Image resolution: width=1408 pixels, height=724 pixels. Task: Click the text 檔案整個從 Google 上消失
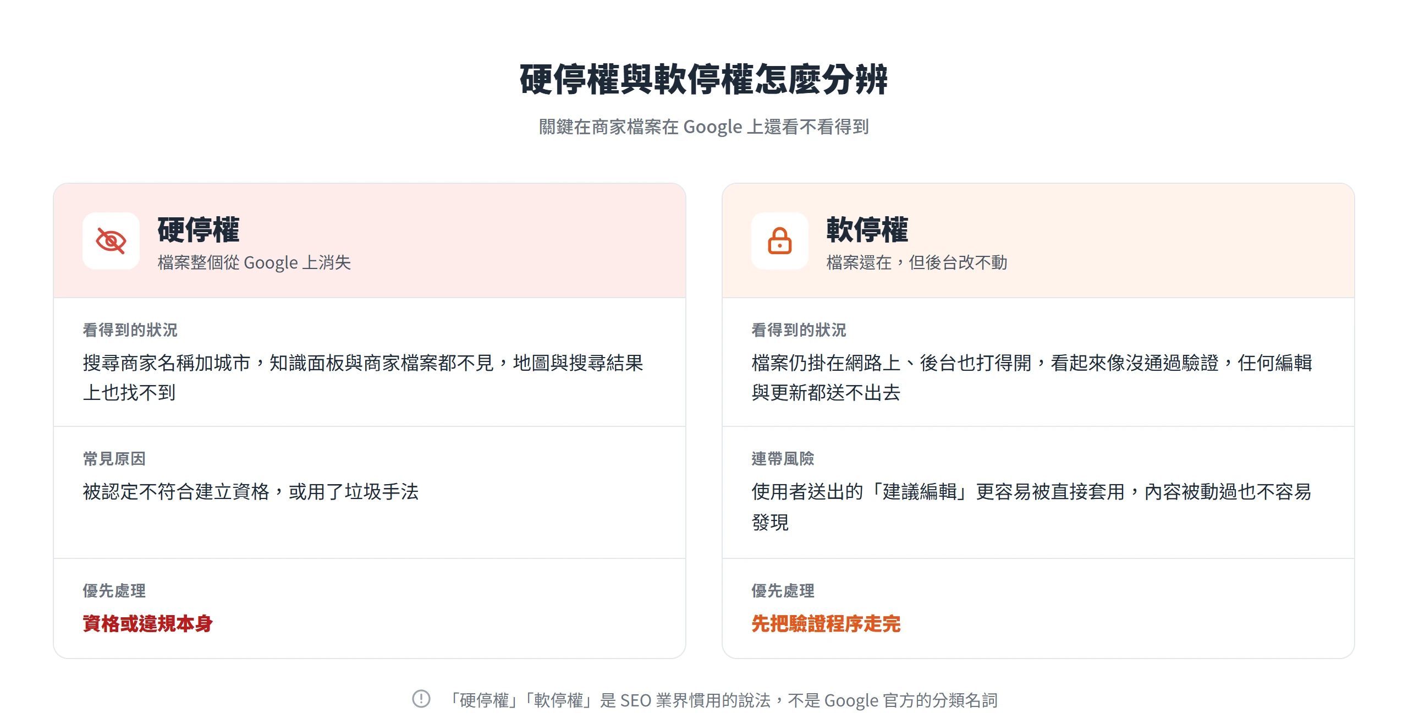(x=254, y=262)
